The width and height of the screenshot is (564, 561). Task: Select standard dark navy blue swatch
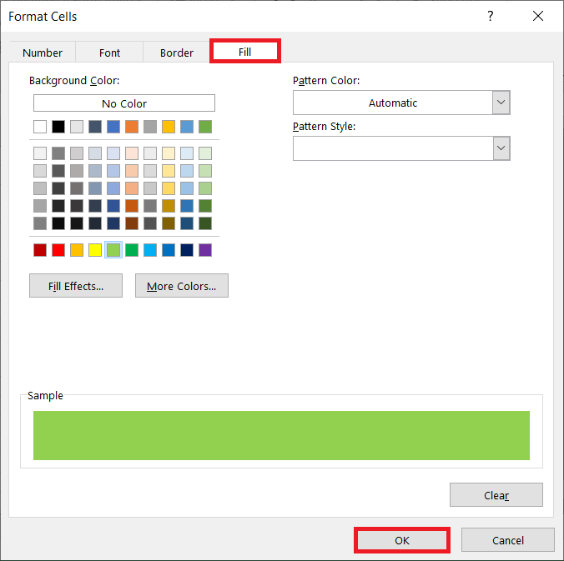[x=187, y=250]
